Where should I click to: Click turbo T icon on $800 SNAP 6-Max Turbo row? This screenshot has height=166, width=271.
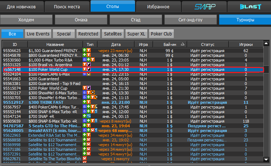click(x=93, y=120)
